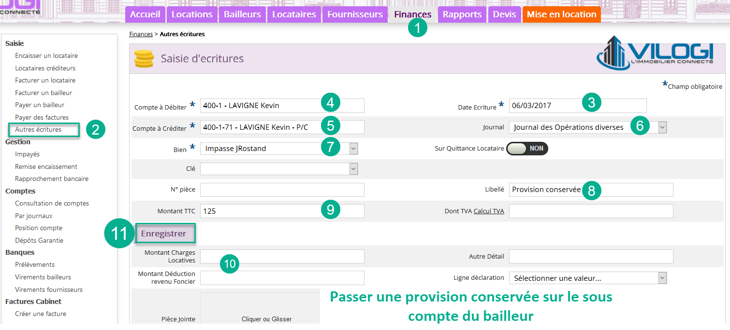Click the Montant Charges Locatives field
Screen dimensions: 730x330
[x=282, y=256]
